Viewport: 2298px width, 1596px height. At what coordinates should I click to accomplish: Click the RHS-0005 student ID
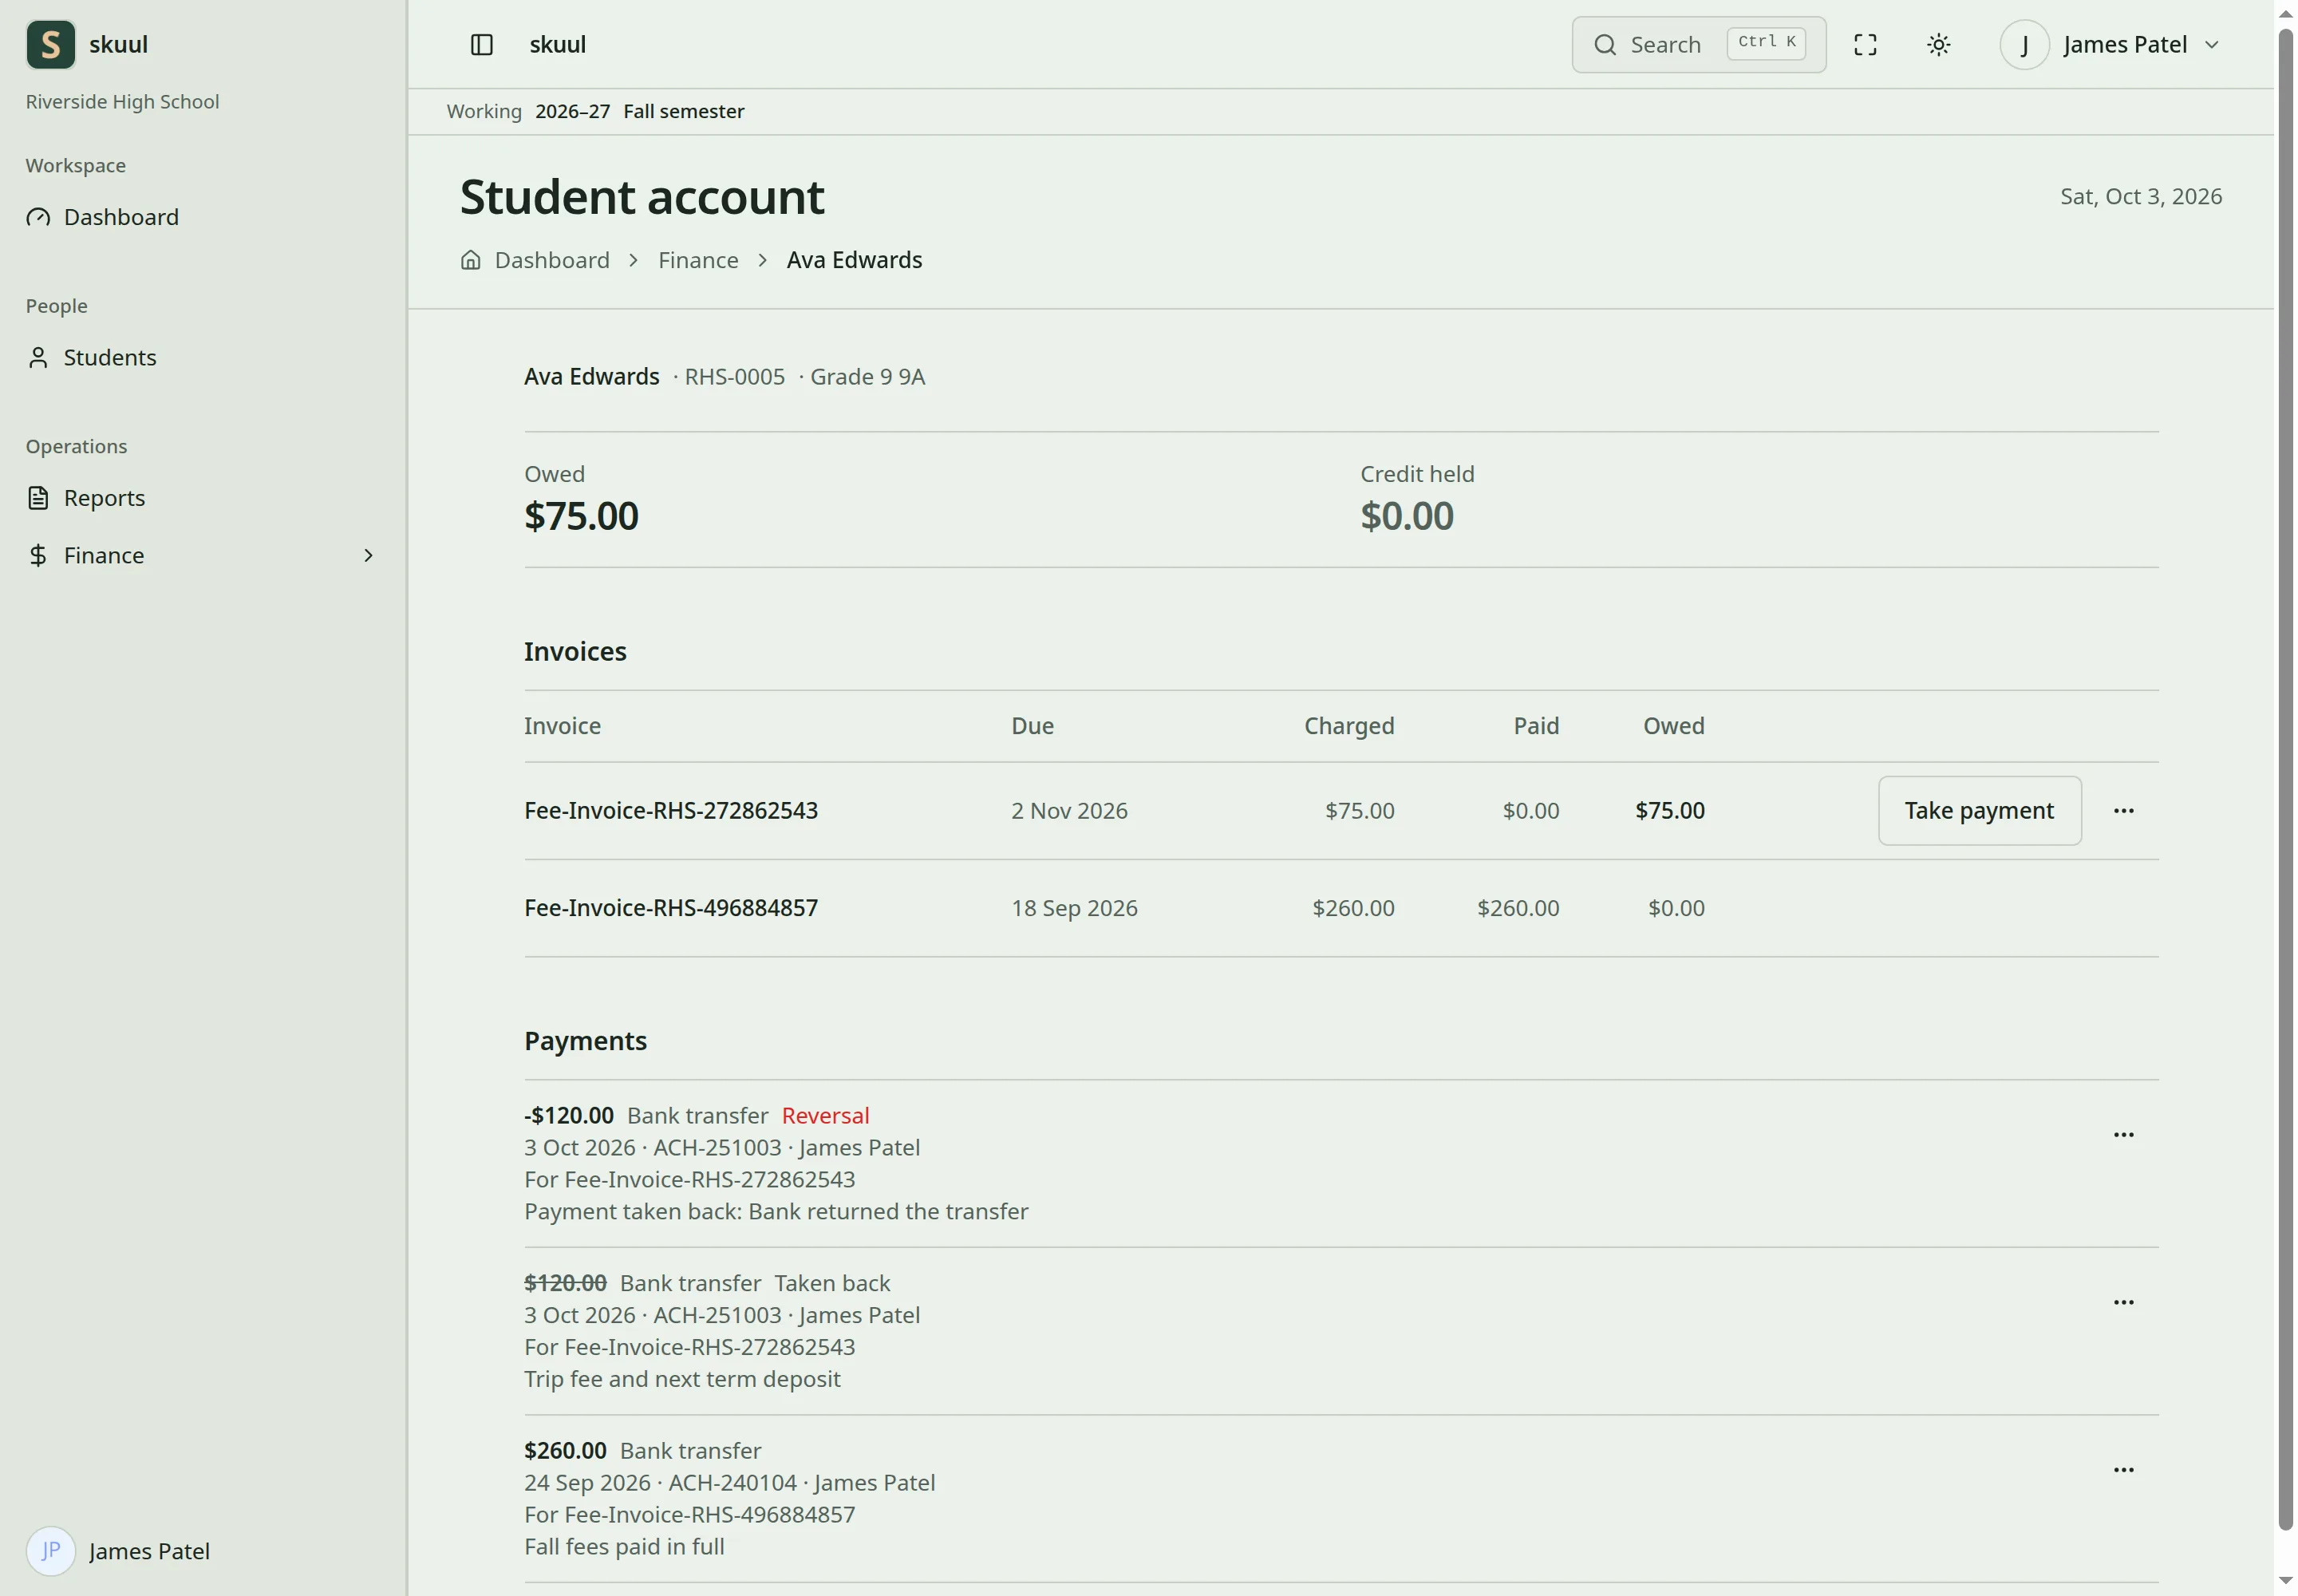734,376
